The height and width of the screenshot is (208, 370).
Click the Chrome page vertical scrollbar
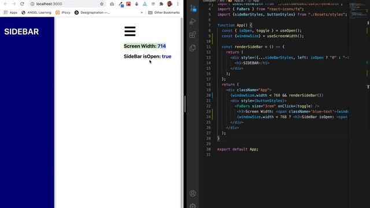tap(182, 112)
